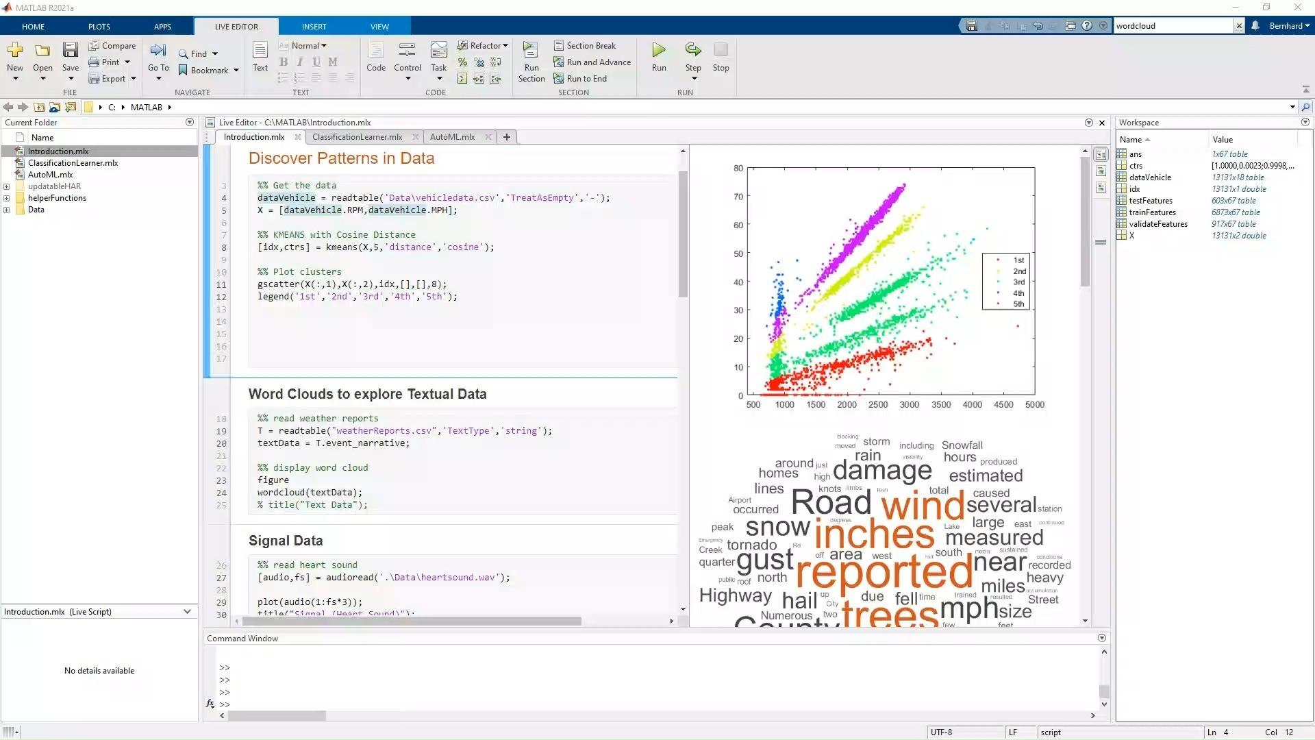Click the Text insert icon
The image size is (1315, 740).
(260, 50)
